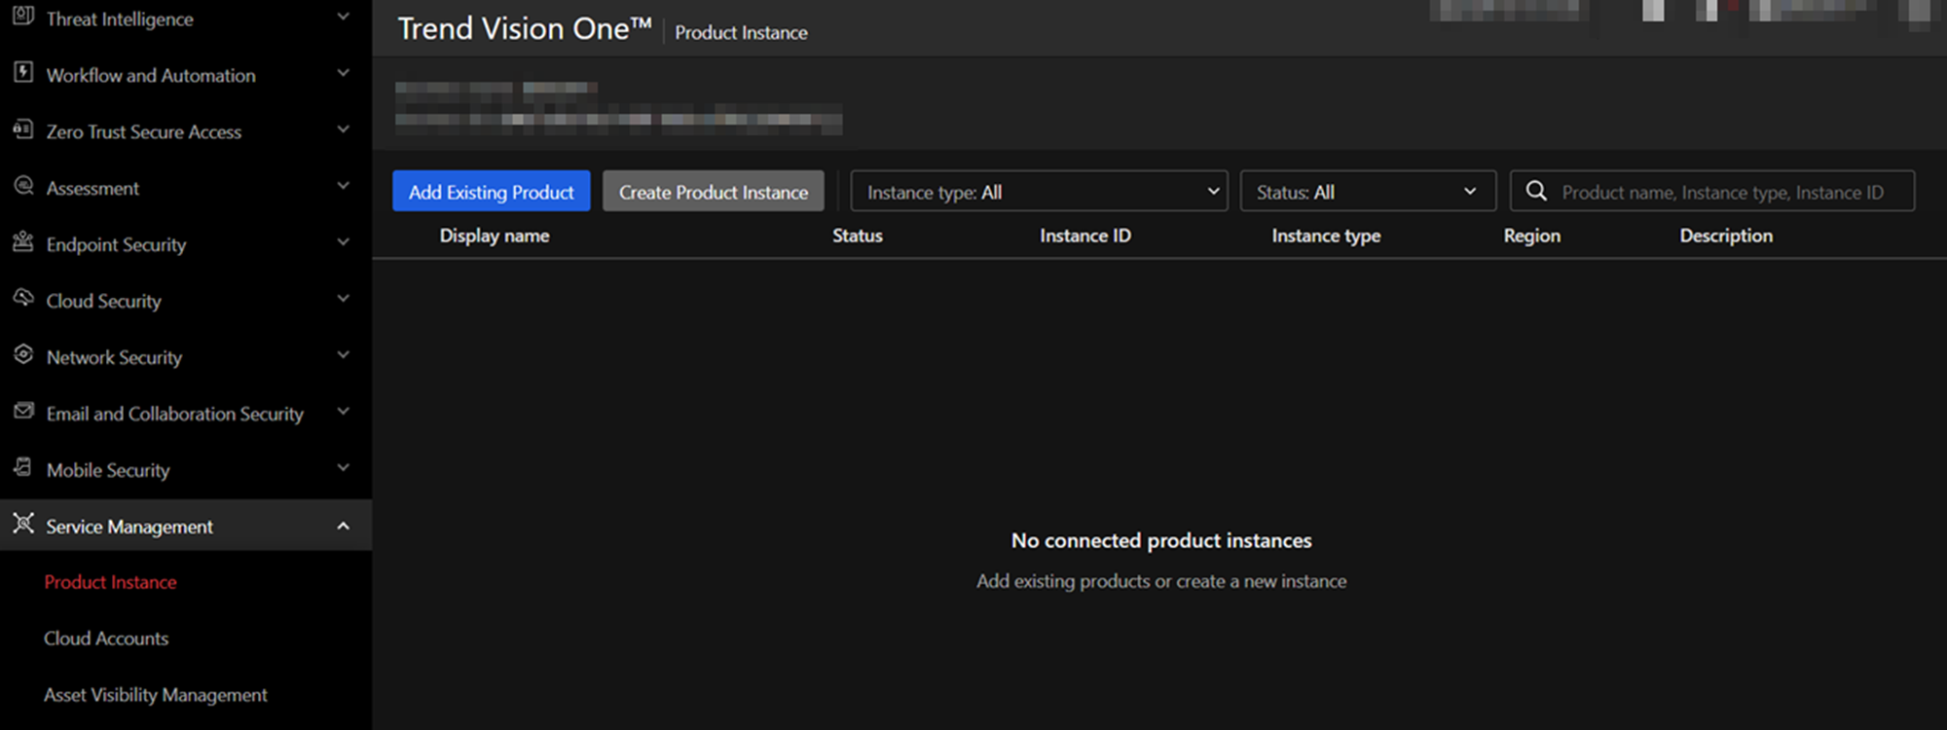This screenshot has height=730, width=1947.
Task: Collapse the Service Management section chevron
Action: pos(343,527)
